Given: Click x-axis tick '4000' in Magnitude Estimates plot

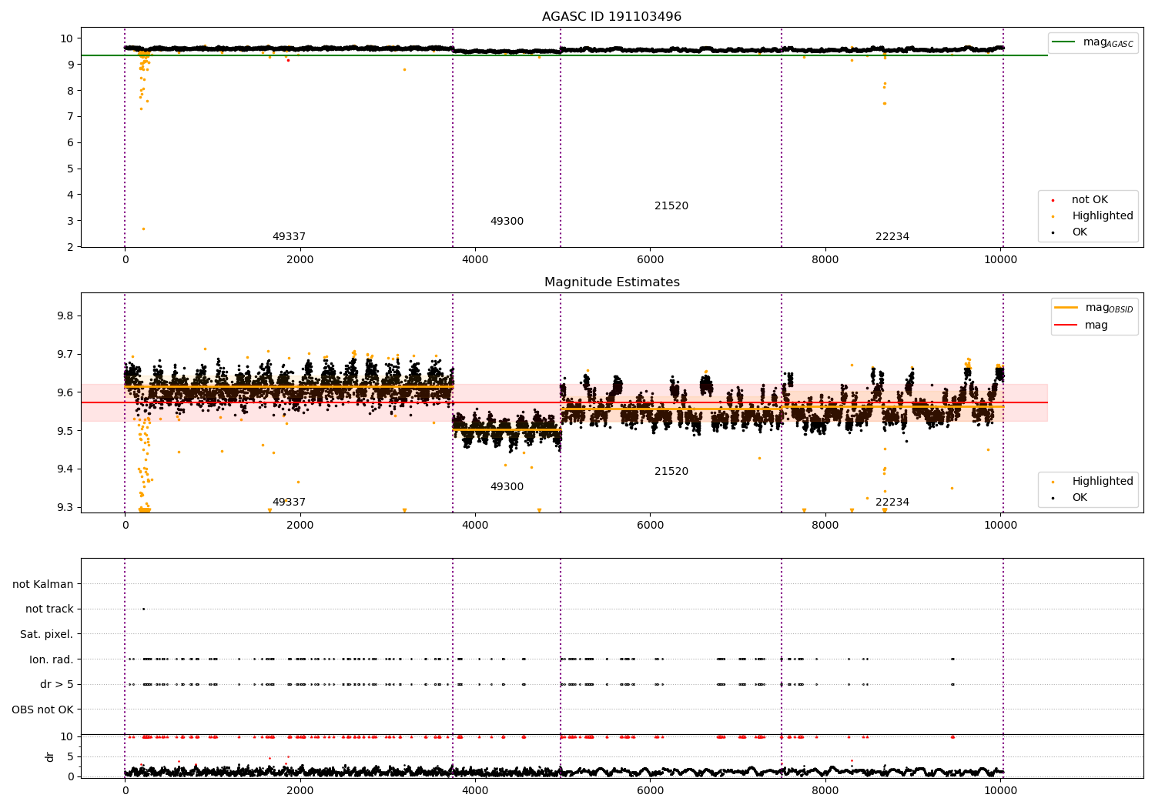Looking at the screenshot, I should pos(475,525).
